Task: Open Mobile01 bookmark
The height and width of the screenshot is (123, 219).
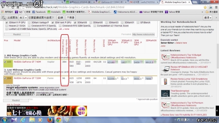Action: pyautogui.click(x=54, y=12)
